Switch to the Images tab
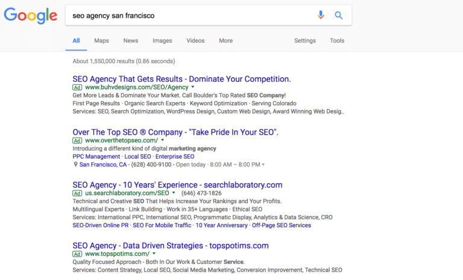463x280 pixels. pos(162,41)
